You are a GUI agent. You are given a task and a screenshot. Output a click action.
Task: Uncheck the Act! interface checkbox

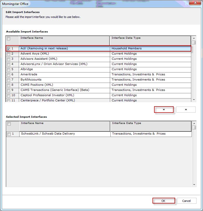click(9, 49)
